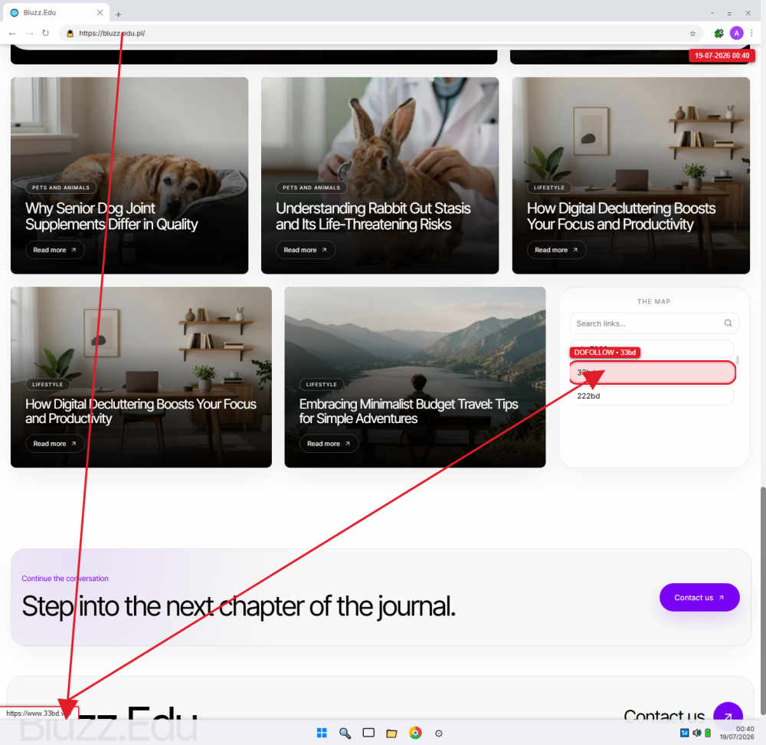Open Task View on the taskbar
The height and width of the screenshot is (745, 766).
(x=368, y=733)
